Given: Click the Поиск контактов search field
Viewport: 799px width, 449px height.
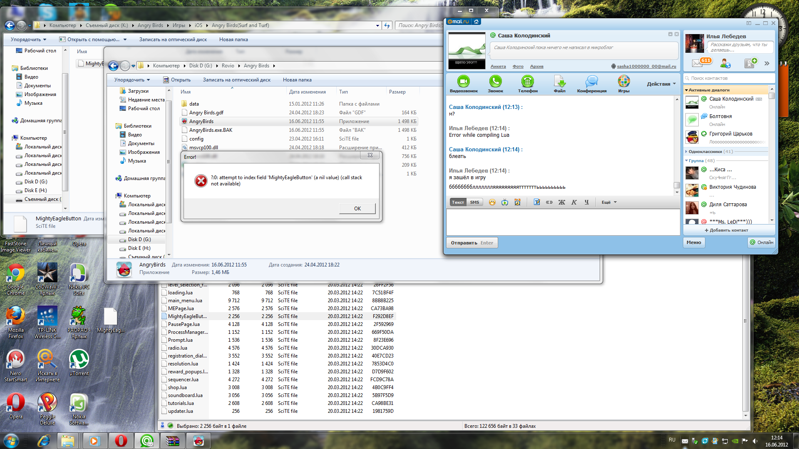Looking at the screenshot, I should coord(730,78).
